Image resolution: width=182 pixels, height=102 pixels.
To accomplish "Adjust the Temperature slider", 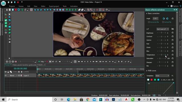I will (x=161, y=55).
